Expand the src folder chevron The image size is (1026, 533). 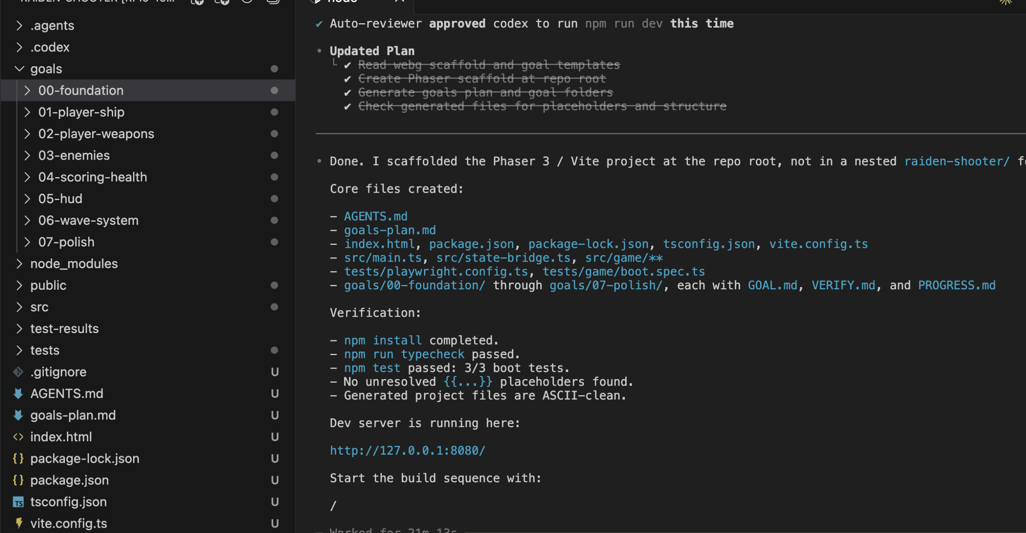pos(19,307)
